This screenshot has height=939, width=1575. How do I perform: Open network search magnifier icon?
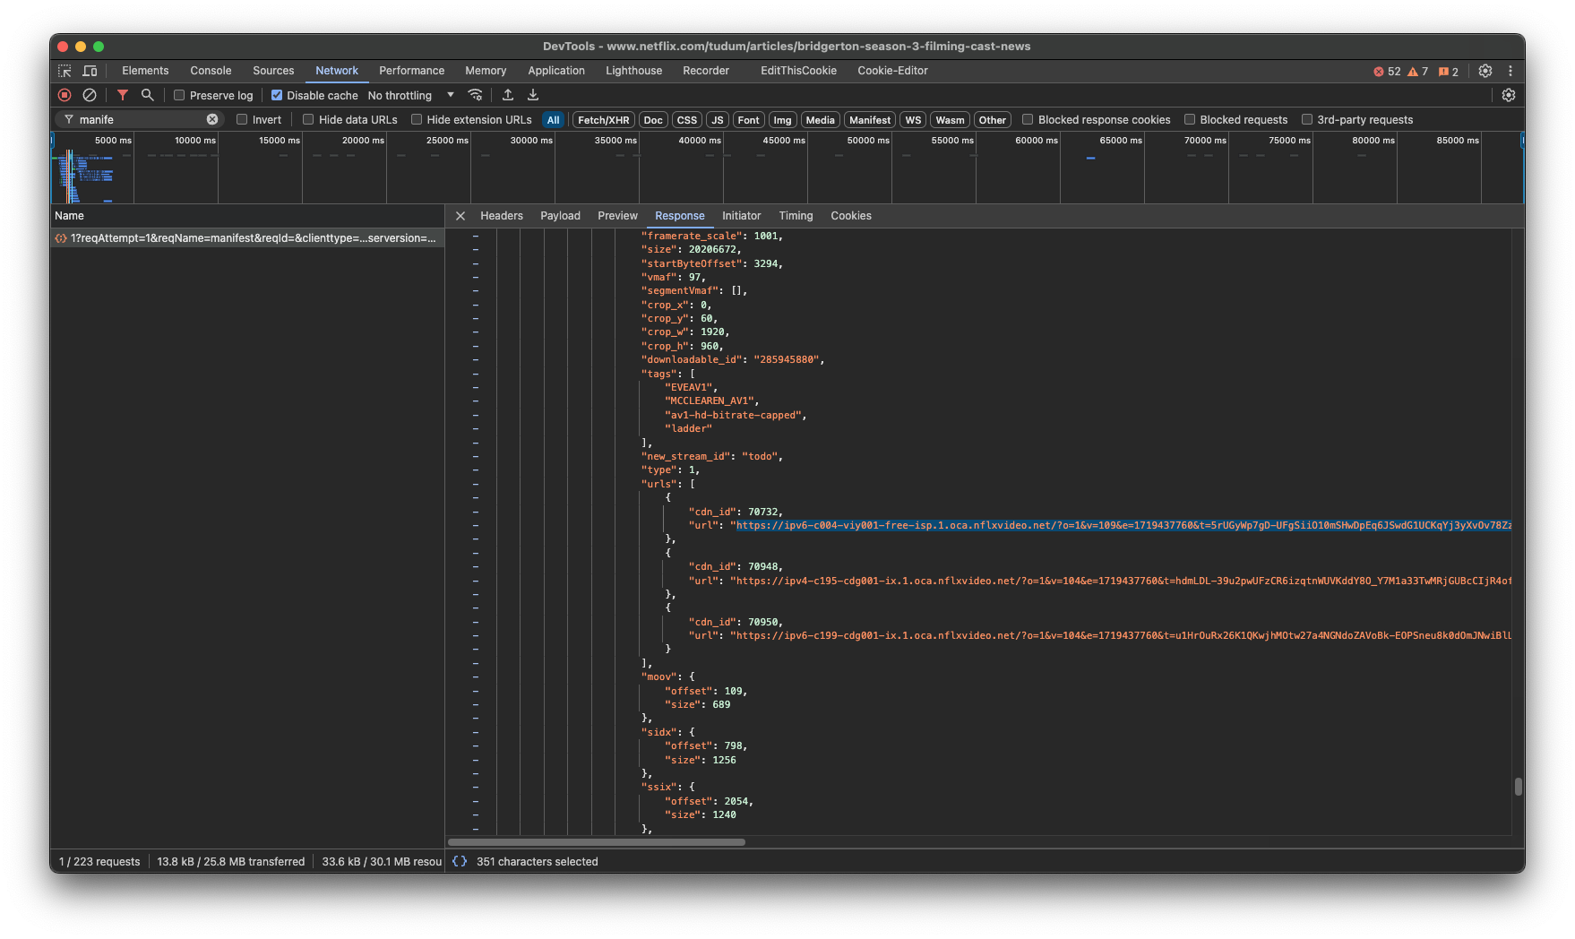[x=148, y=95]
